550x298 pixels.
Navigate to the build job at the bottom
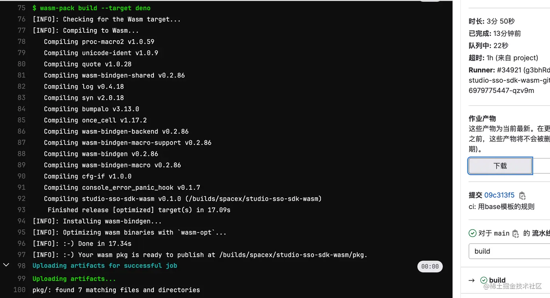point(497,280)
